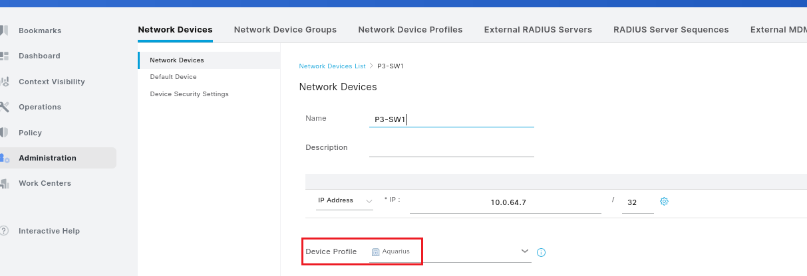The width and height of the screenshot is (807, 276).
Task: Click the Context Visibility icon
Action: (x=4, y=82)
